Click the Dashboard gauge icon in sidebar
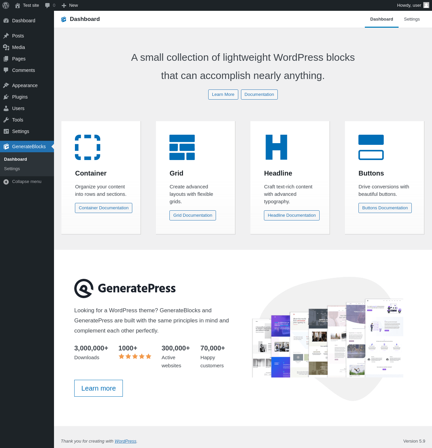 [x=6, y=21]
